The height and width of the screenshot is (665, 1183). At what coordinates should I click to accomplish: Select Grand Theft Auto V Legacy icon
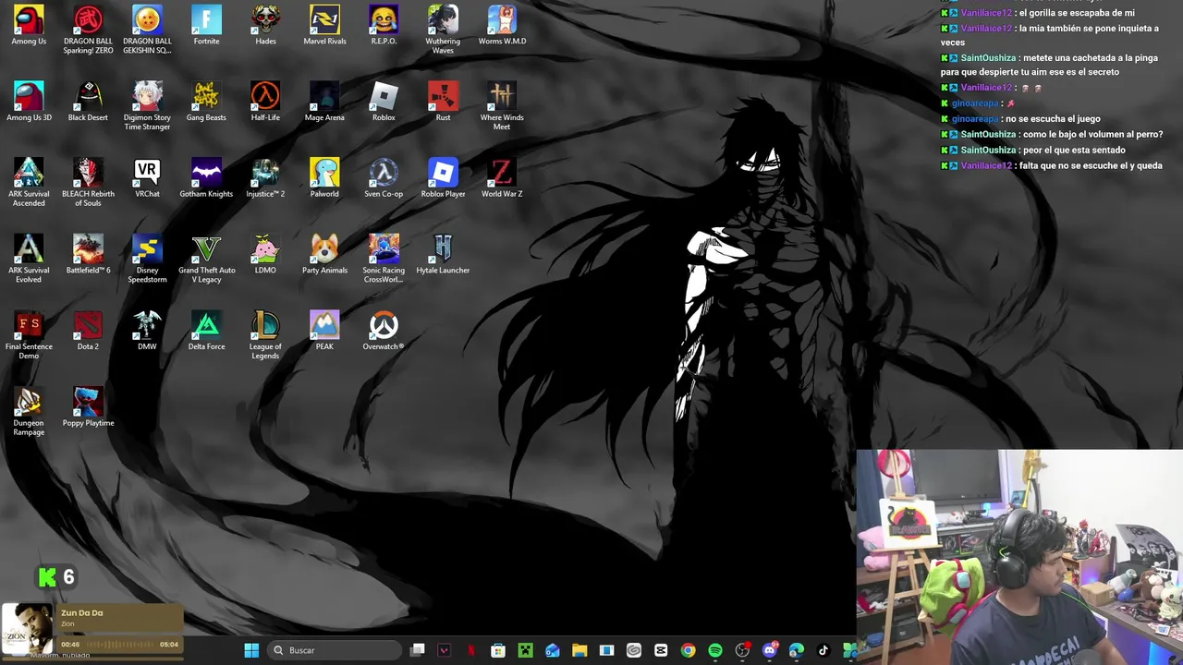coord(206,260)
